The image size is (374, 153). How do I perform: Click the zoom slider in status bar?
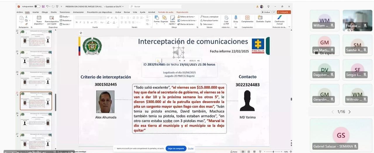[x=273, y=152]
